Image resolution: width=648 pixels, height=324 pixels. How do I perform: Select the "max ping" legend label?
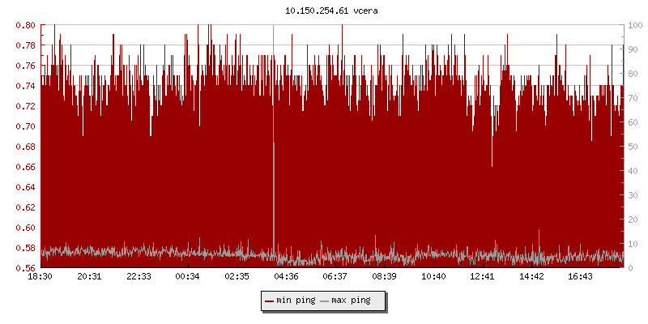click(x=352, y=301)
